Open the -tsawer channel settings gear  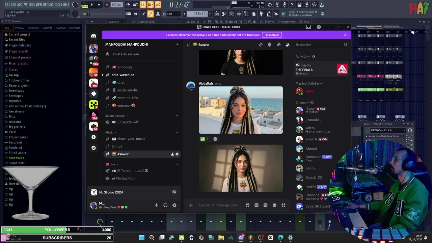177,154
